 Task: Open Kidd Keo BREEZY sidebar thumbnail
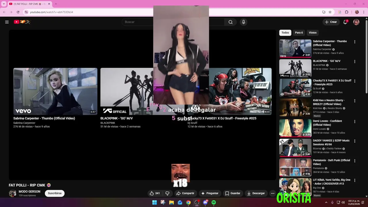coord(295,107)
